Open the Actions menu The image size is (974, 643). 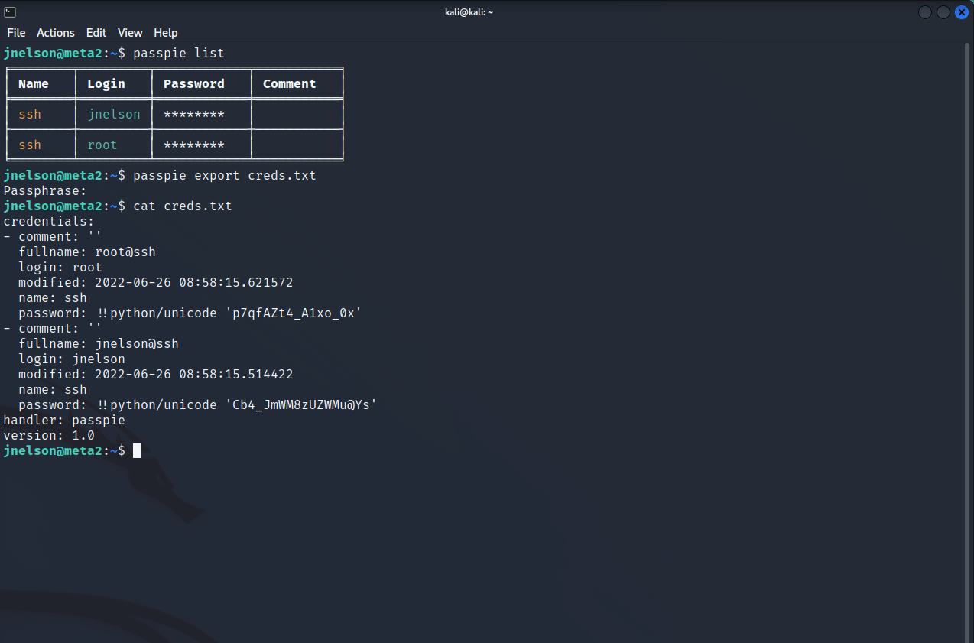tap(56, 33)
